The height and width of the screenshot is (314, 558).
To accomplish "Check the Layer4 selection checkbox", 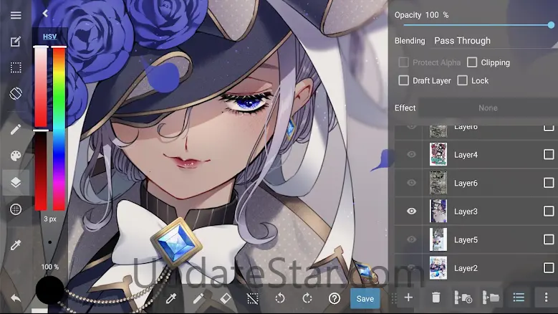I will (549, 155).
